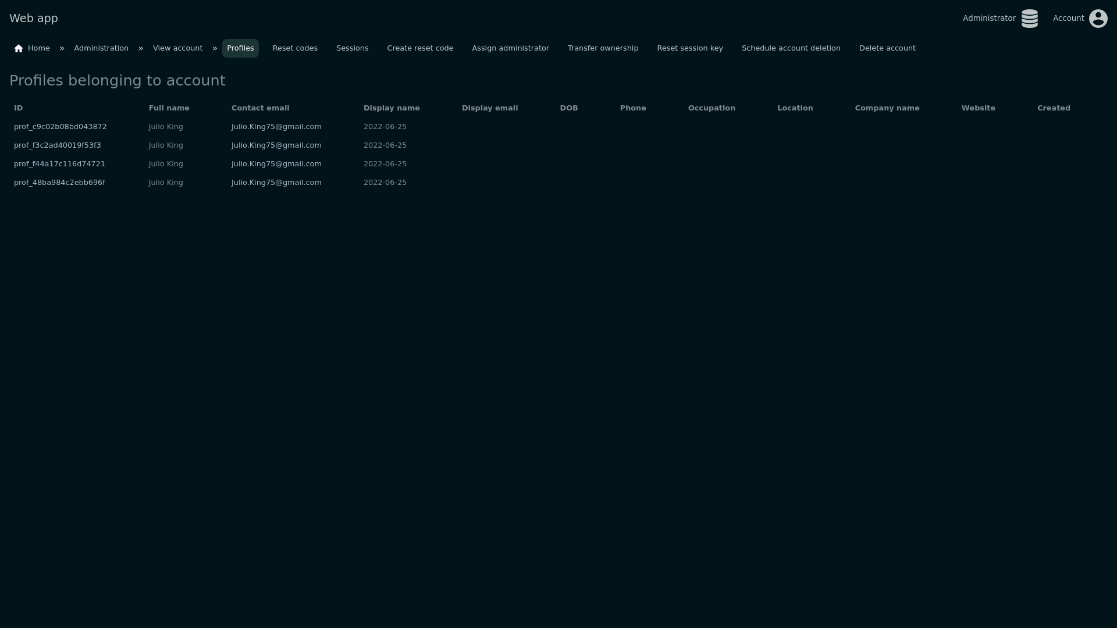The width and height of the screenshot is (1117, 628).
Task: Open profile prof_c9c02b08bd043872
Action: (x=61, y=127)
